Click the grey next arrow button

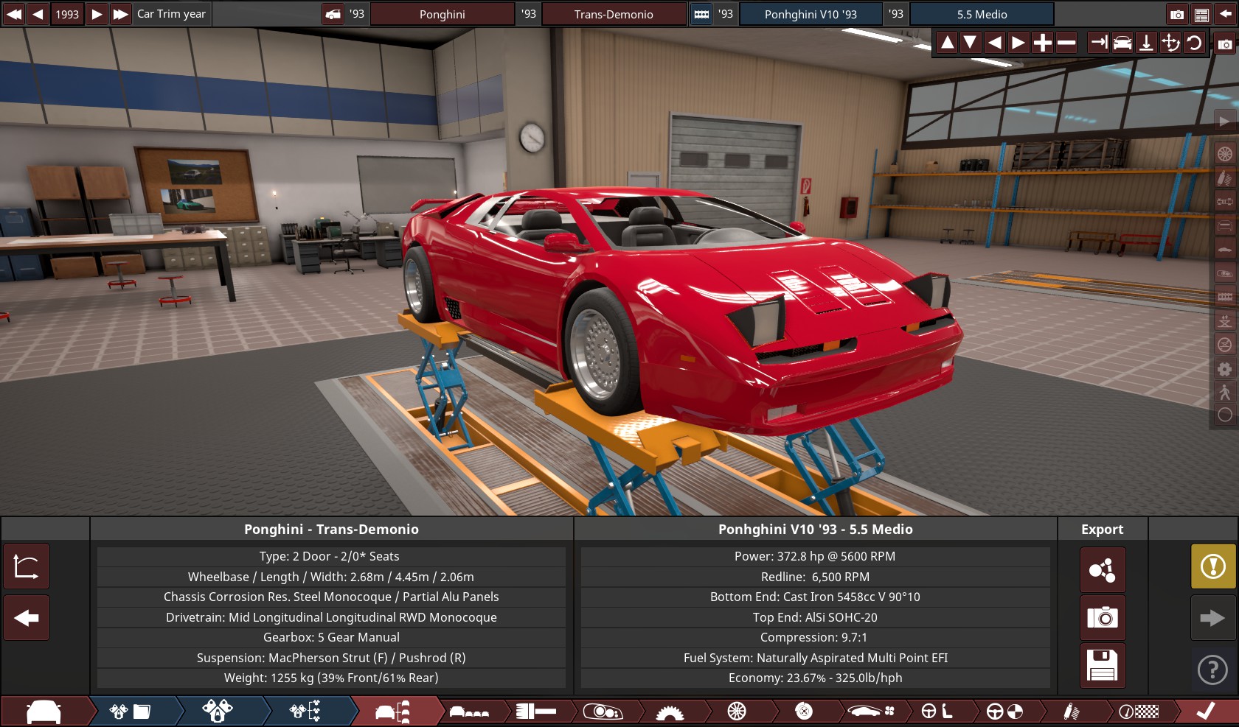[x=1213, y=618]
